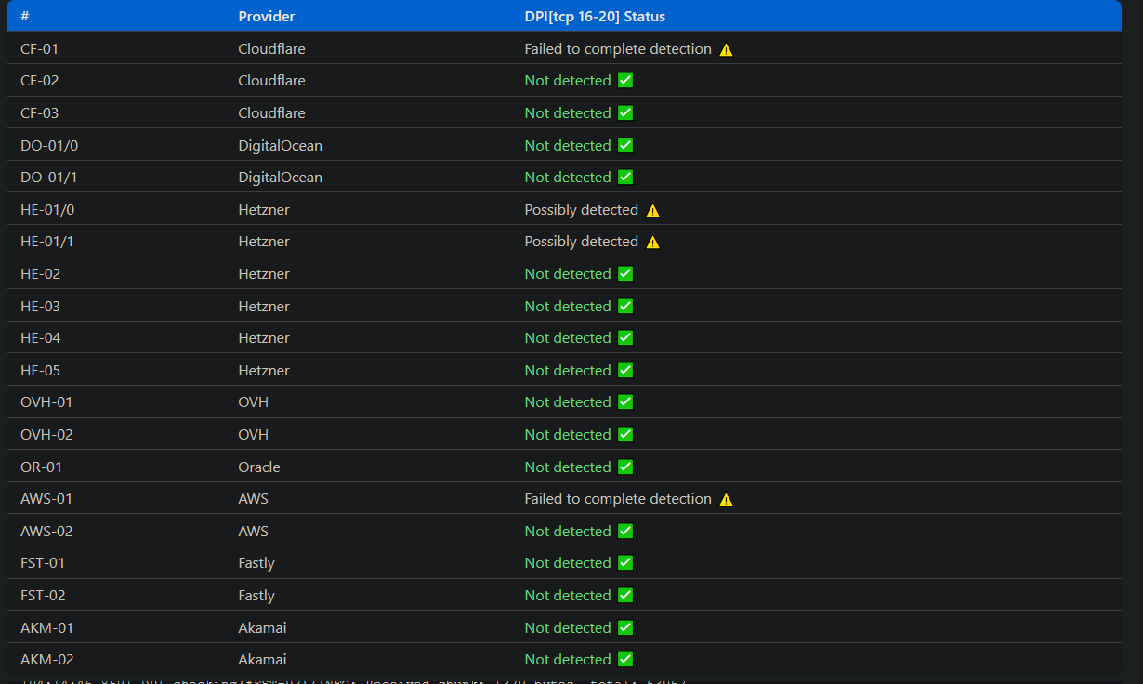Click 'Failed to complete detection' in AWS-01 row

(618, 499)
